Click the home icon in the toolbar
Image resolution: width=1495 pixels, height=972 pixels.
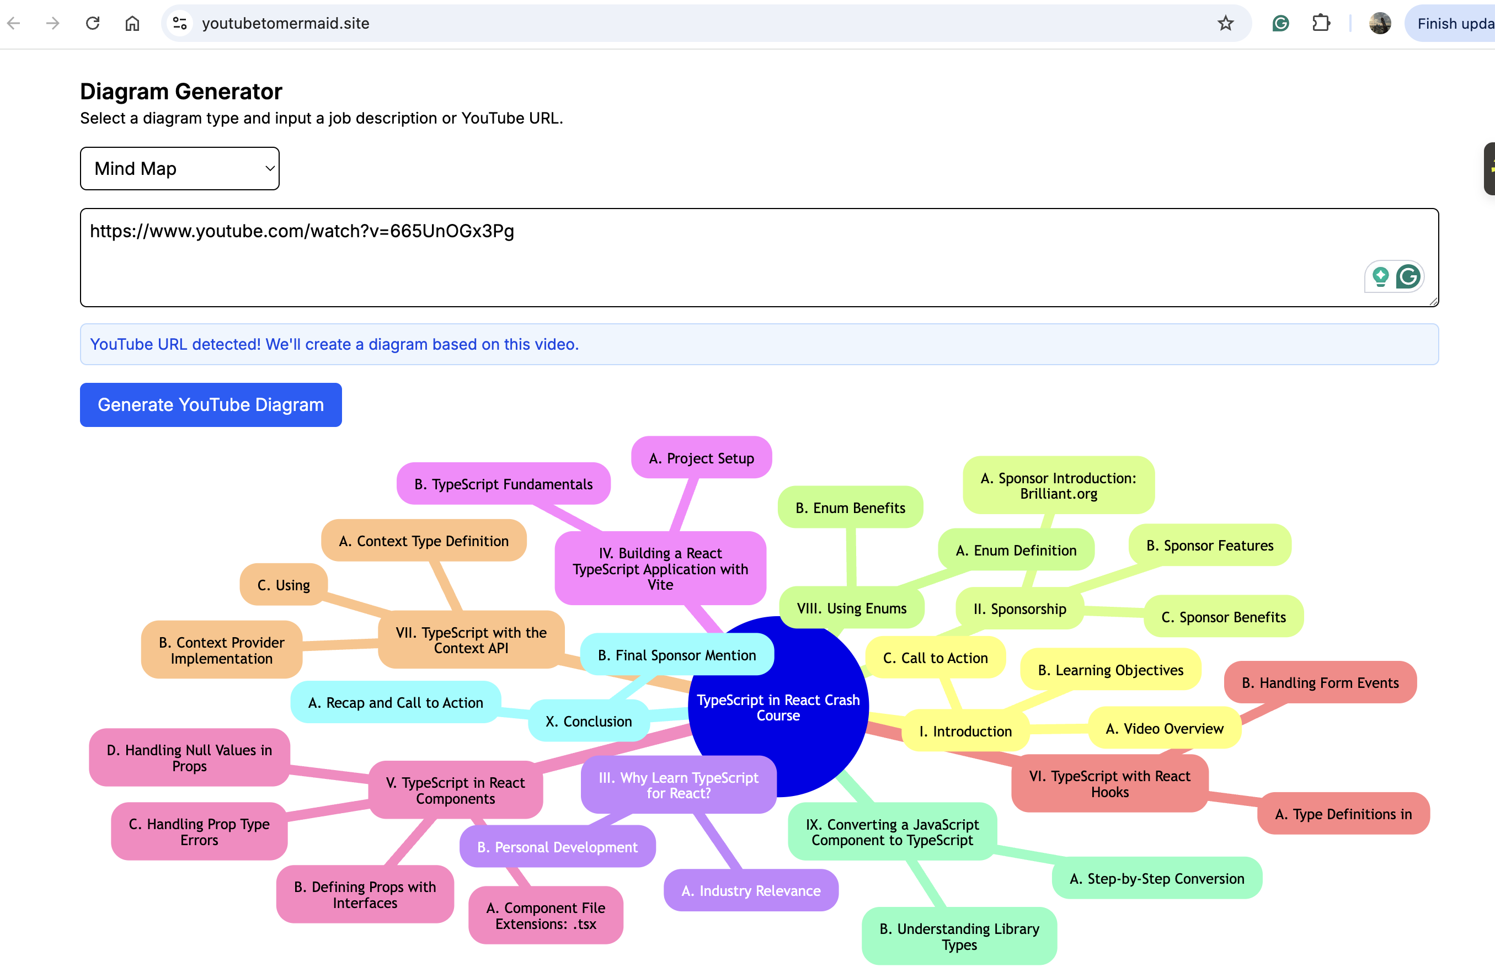point(132,23)
